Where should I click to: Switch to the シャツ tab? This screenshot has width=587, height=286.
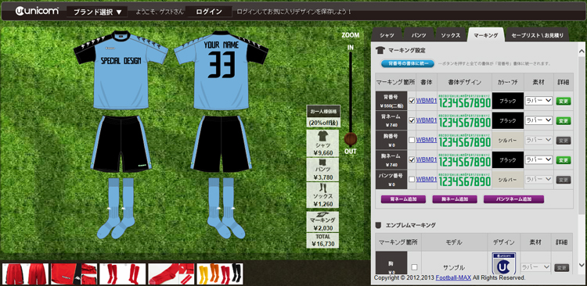[x=387, y=35]
